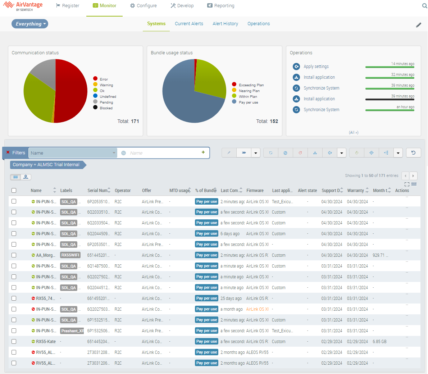Click the Apply settings progress bar

(390, 67)
